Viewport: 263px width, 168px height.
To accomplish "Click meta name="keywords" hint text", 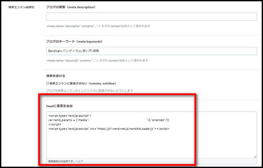I will click(97, 61).
